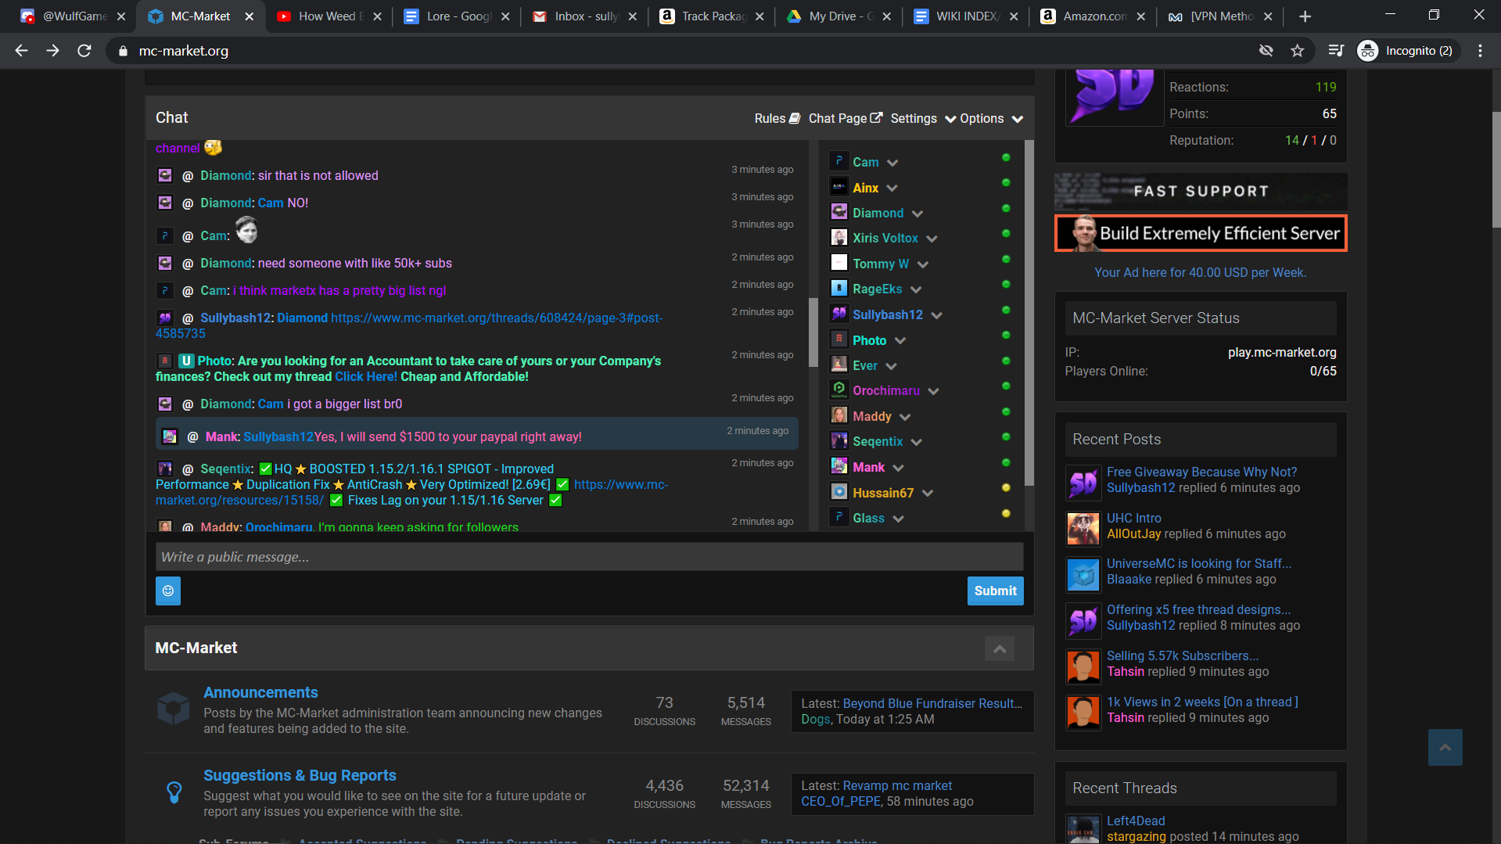The image size is (1501, 844).
Task: Expand the dropdown arrow next to Tommy W
Action: click(x=923, y=265)
